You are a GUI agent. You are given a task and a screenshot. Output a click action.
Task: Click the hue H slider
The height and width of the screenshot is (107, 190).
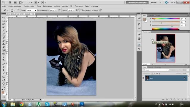click(x=166, y=19)
